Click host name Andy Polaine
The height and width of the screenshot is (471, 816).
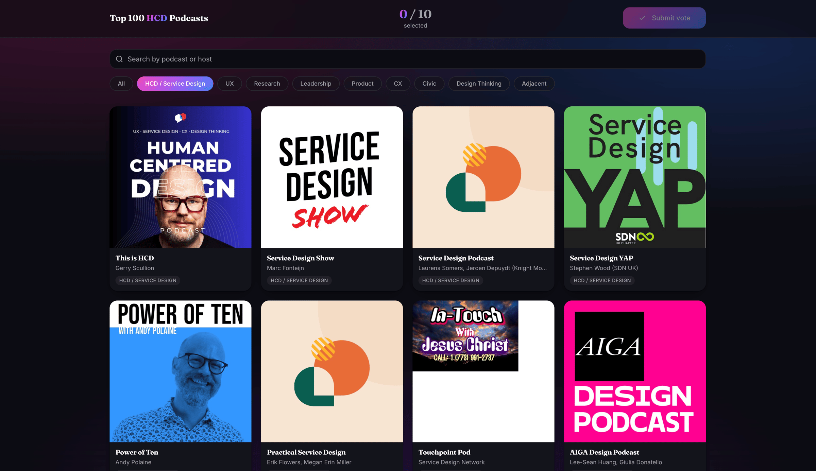(133, 462)
